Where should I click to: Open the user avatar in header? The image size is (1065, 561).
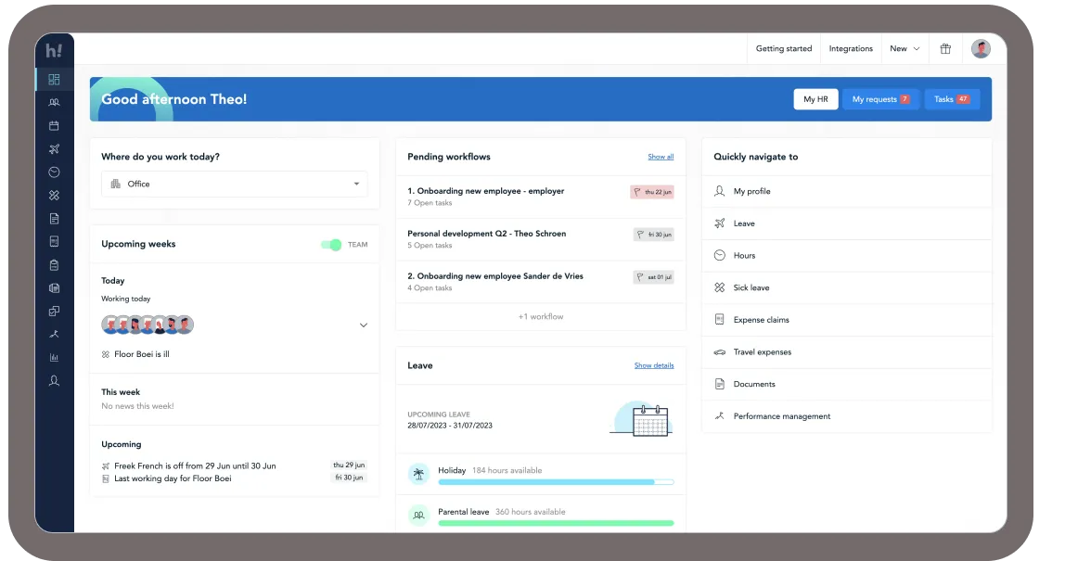click(x=981, y=48)
